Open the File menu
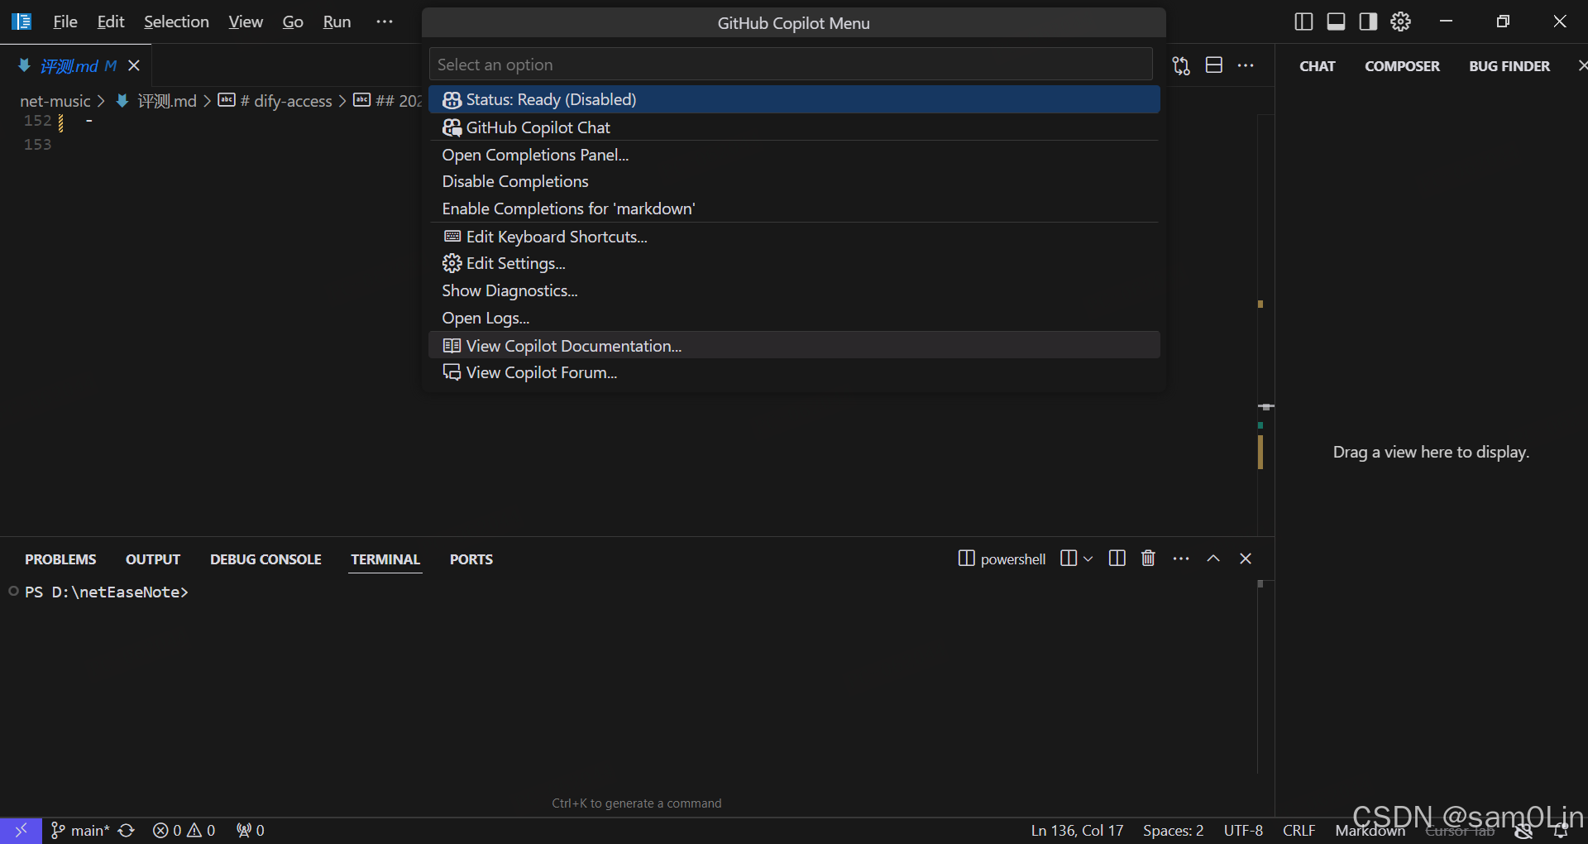This screenshot has height=844, width=1588. point(65,22)
